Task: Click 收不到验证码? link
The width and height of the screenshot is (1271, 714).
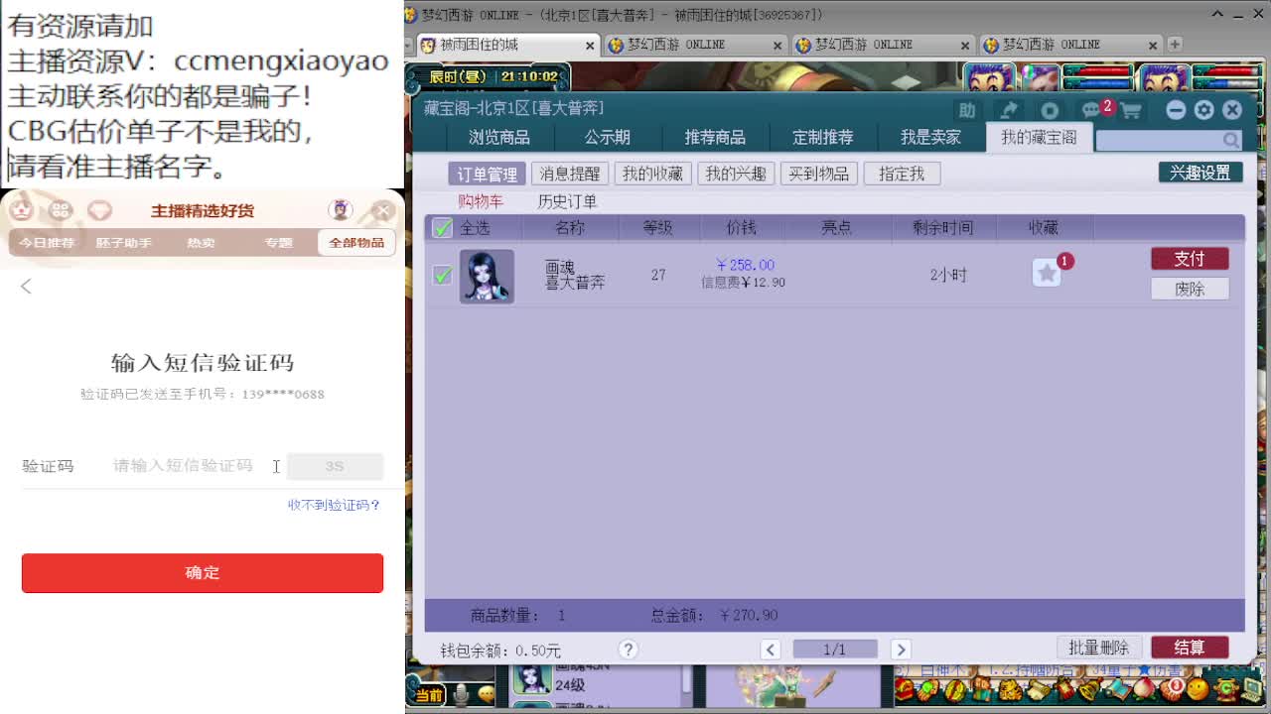Action: pyautogui.click(x=335, y=505)
